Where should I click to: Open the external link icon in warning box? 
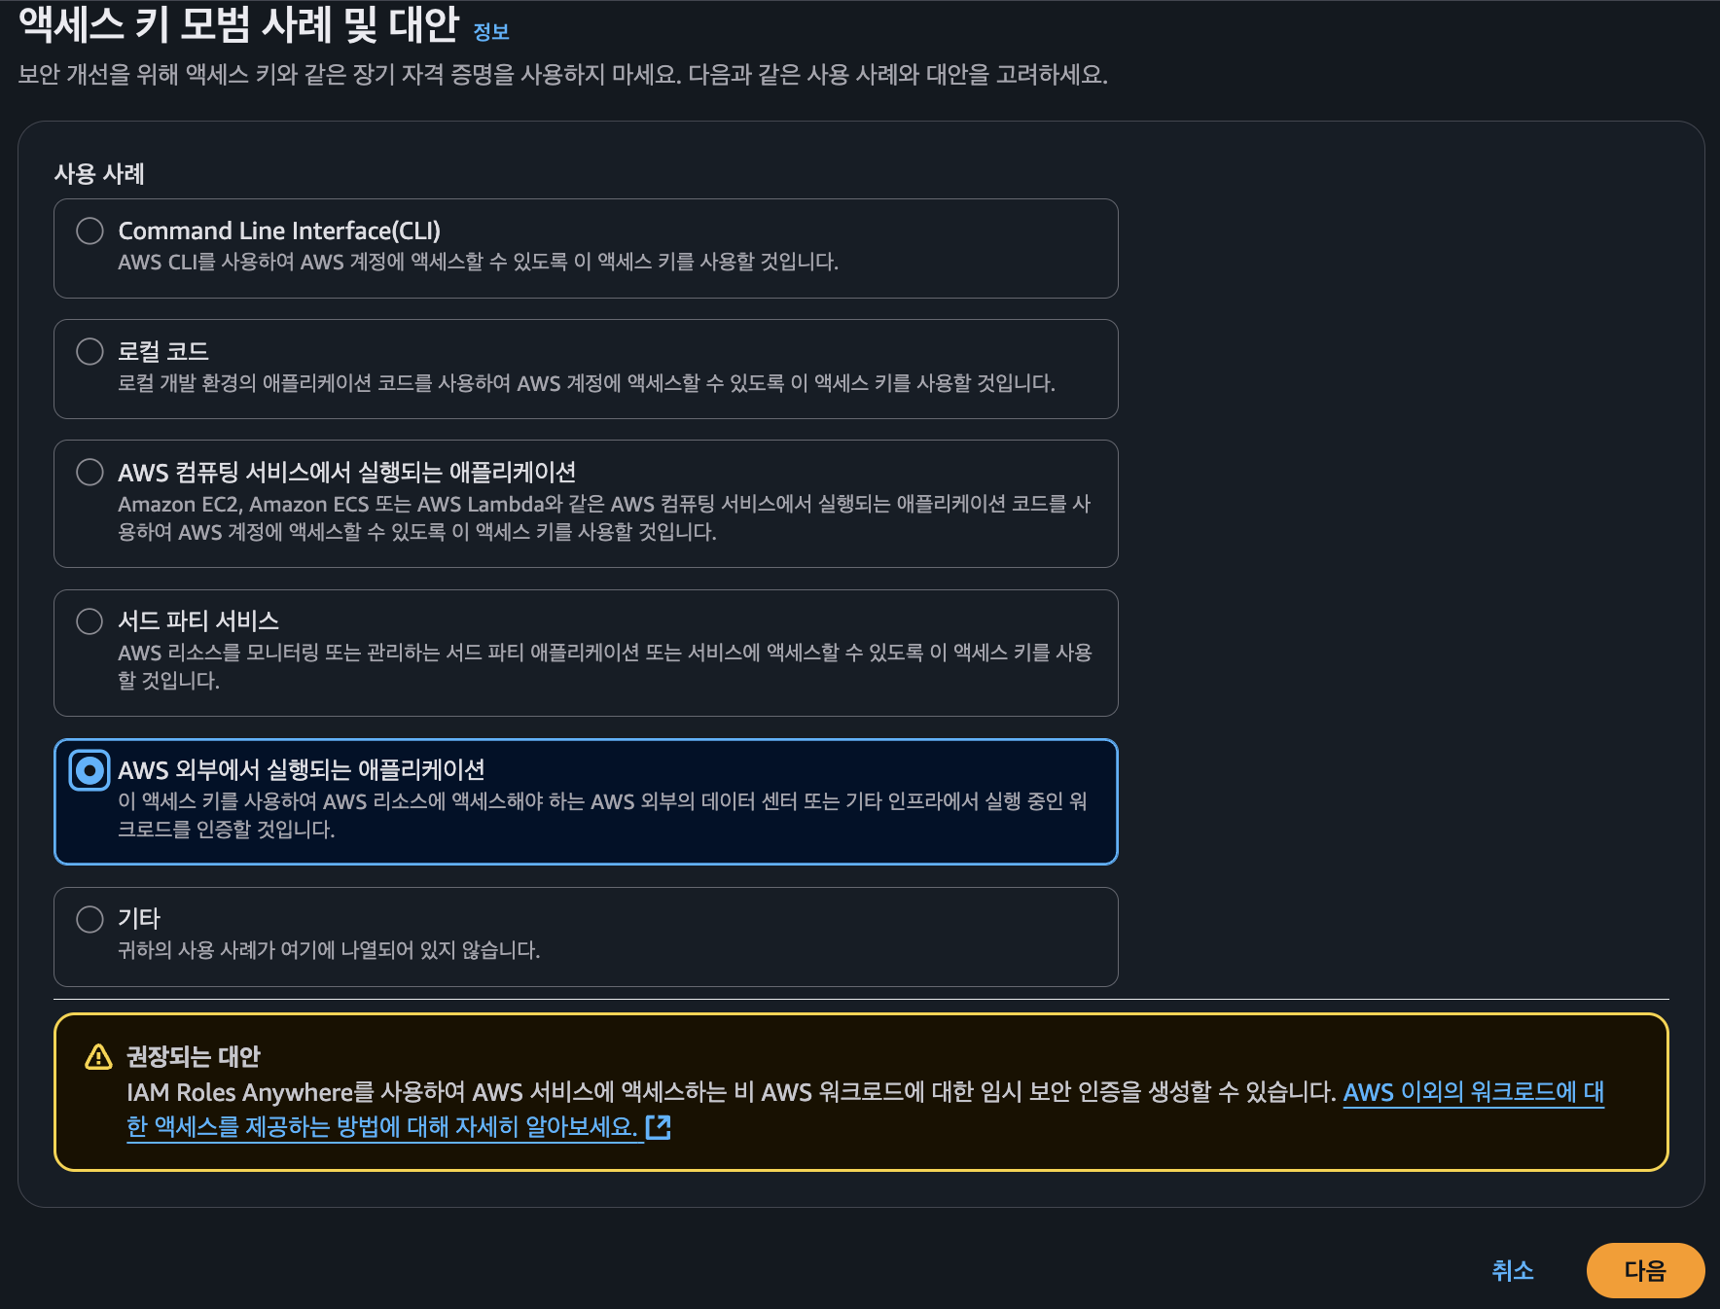(x=659, y=1127)
